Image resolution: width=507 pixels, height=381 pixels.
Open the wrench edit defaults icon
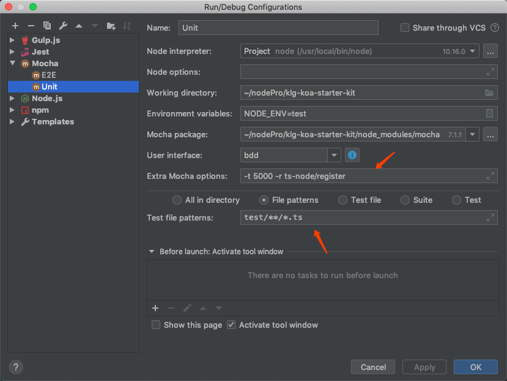[x=63, y=26]
